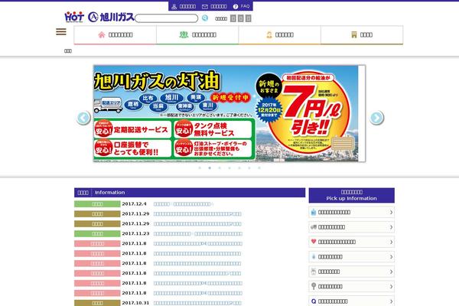
Task: Open the nav tab with pink house icon
Action: (x=115, y=35)
